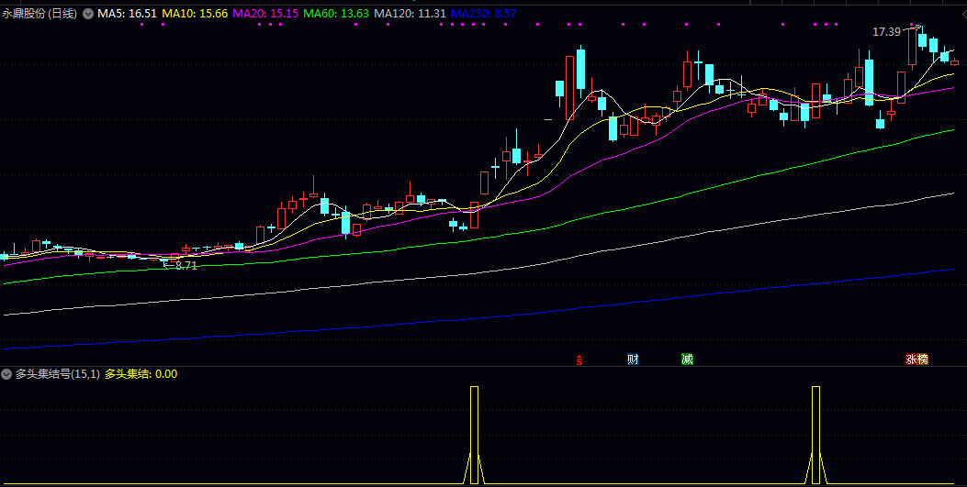The width and height of the screenshot is (967, 487).
Task: Click the 多头集结: 0.00 value label
Action: tap(141, 374)
